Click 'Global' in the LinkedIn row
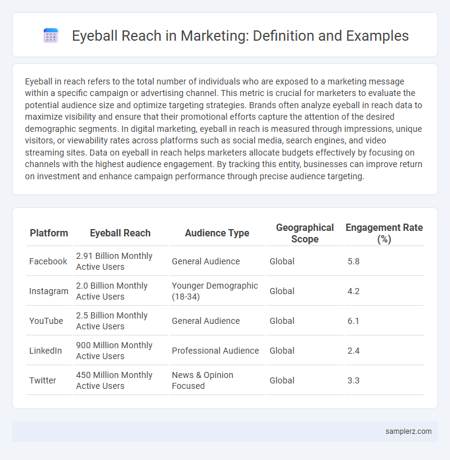This screenshot has height=460, width=450. 282,351
